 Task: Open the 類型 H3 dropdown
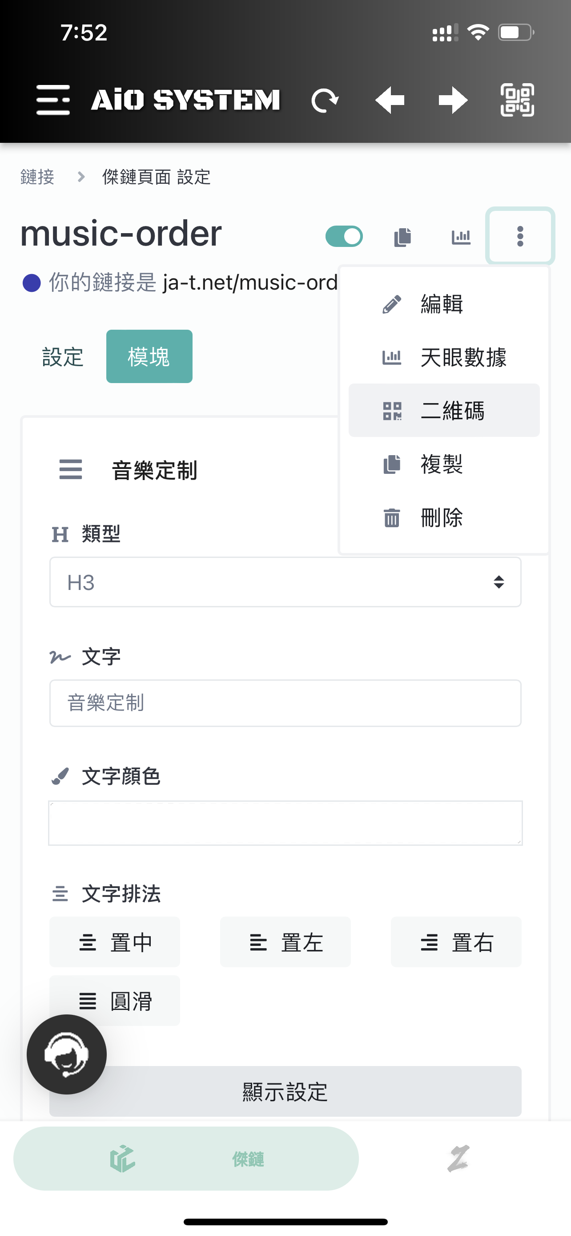point(285,582)
